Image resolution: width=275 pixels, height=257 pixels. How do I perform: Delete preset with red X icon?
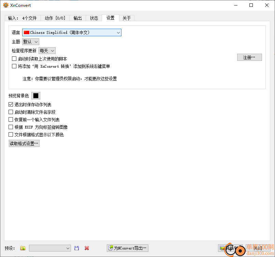click(x=87, y=248)
